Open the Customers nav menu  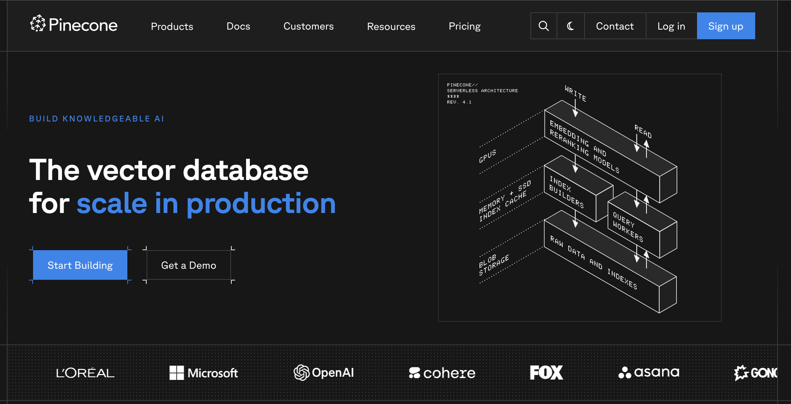[308, 26]
